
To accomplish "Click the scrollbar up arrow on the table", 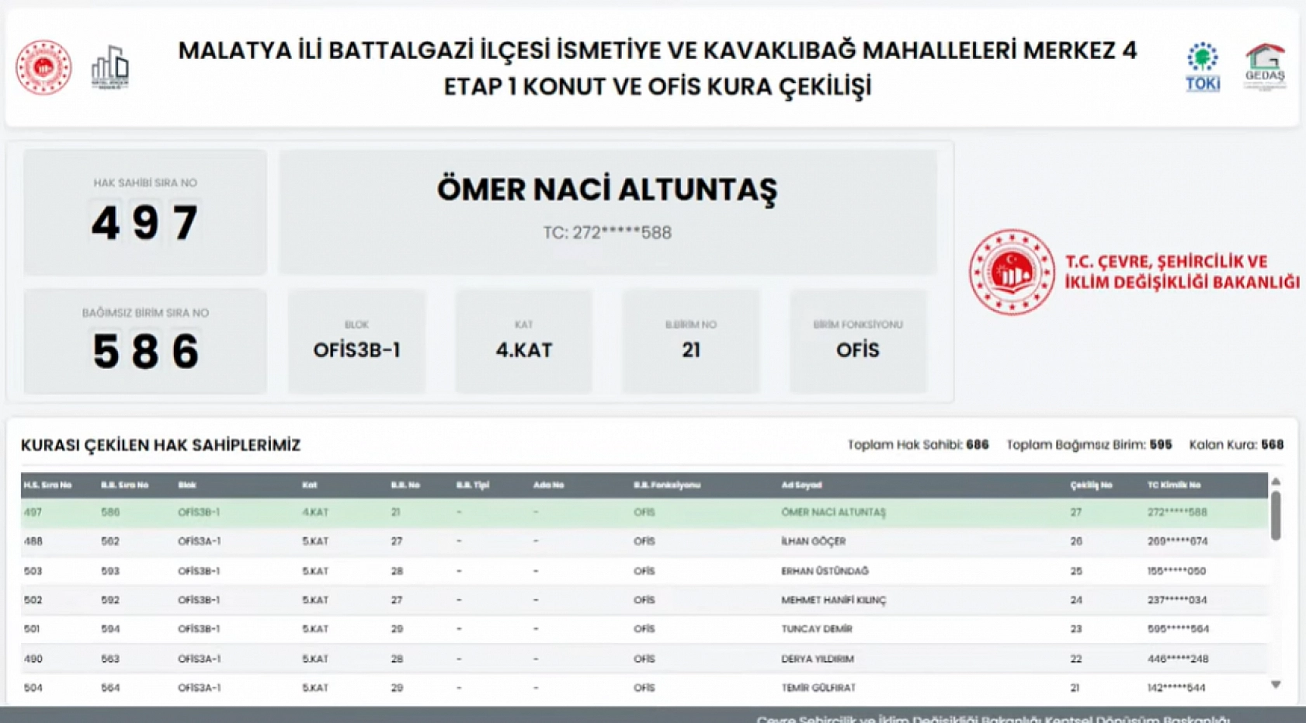I will pyautogui.click(x=1276, y=481).
